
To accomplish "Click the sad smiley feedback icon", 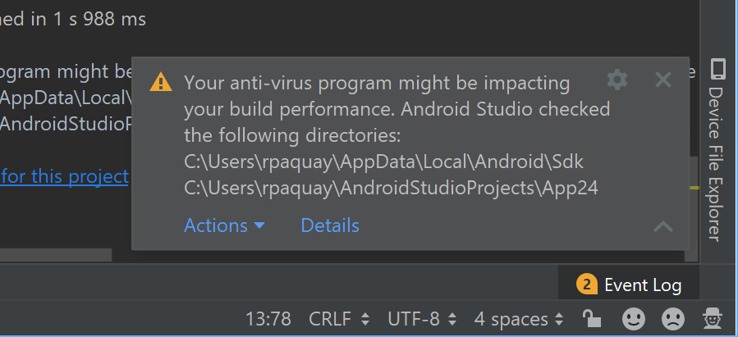I will tap(673, 318).
